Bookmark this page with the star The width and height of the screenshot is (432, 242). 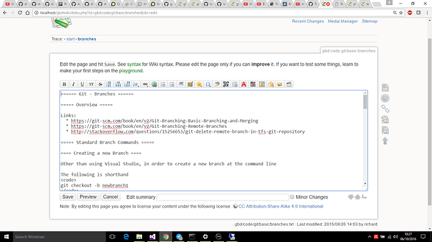point(401,12)
